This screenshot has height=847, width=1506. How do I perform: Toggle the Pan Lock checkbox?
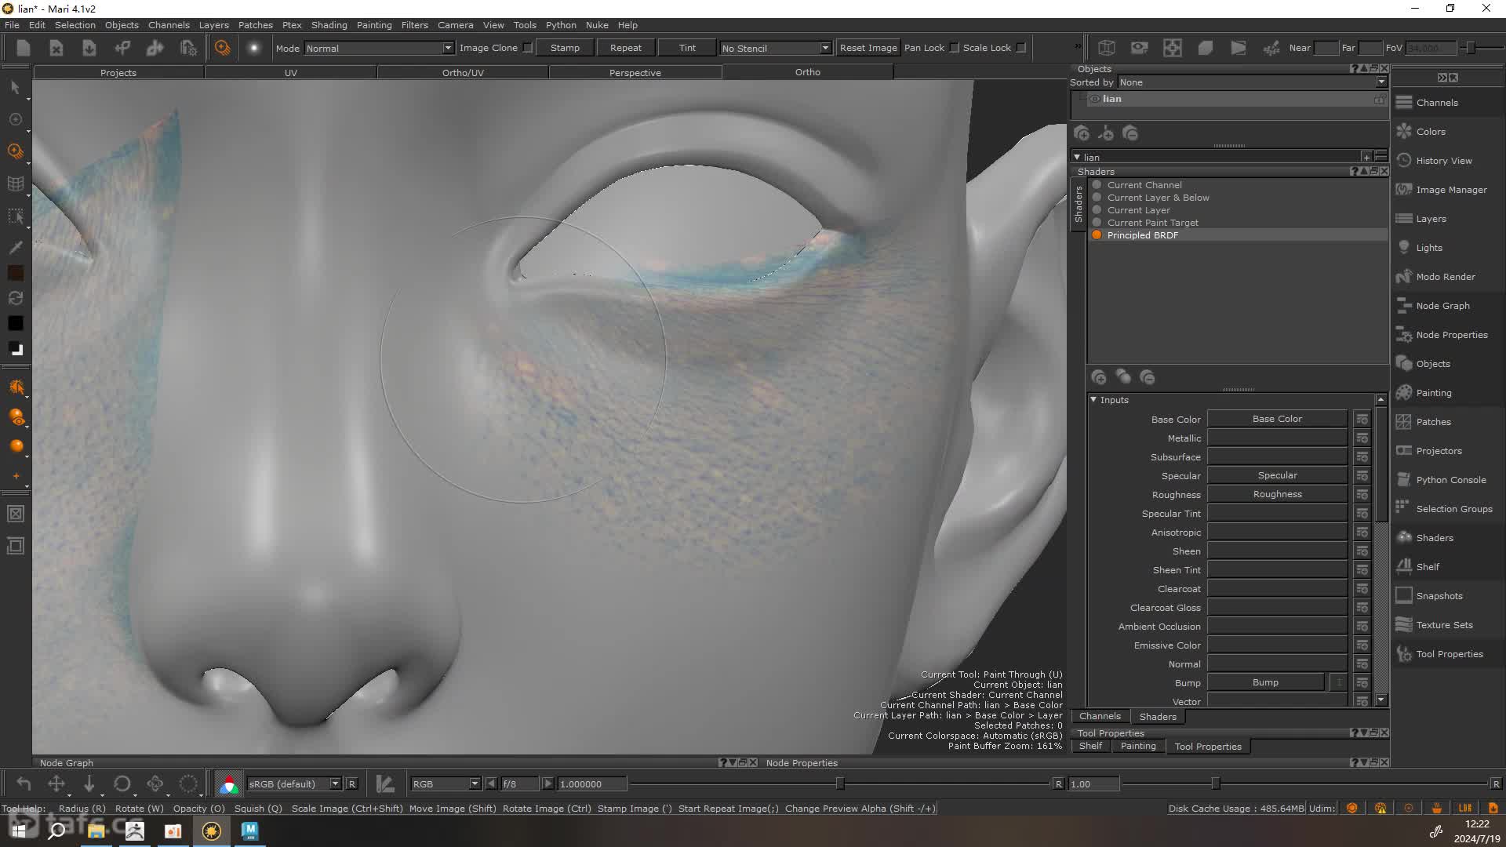tap(954, 48)
